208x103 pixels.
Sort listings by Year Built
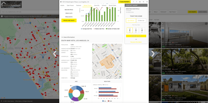[157, 20]
